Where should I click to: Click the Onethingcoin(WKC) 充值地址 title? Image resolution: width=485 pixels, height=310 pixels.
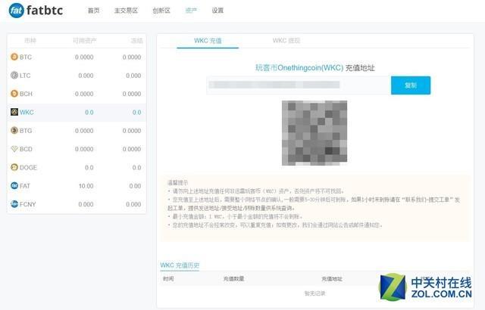(x=315, y=68)
